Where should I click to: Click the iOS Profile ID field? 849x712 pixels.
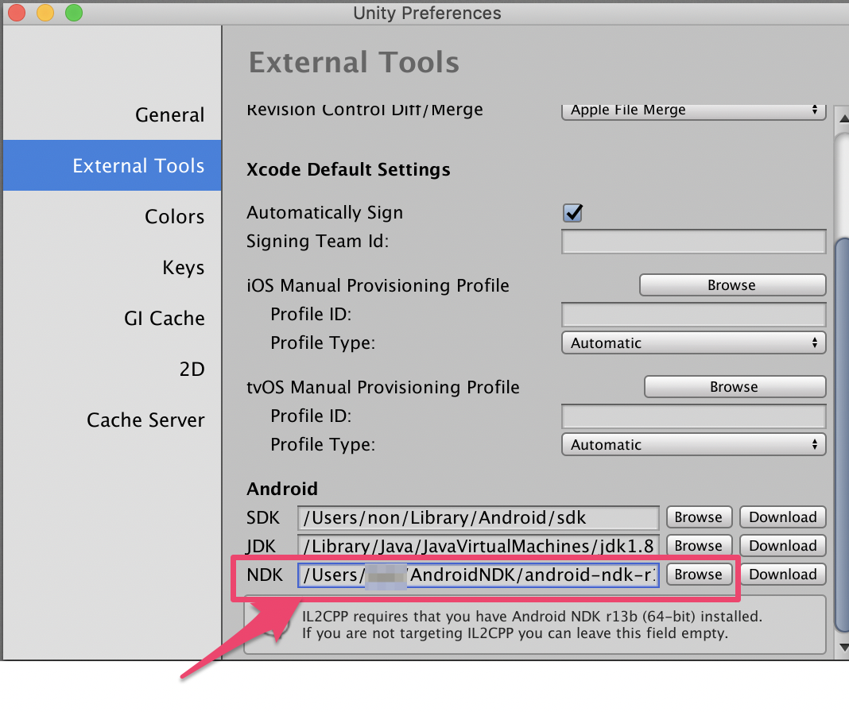click(694, 314)
